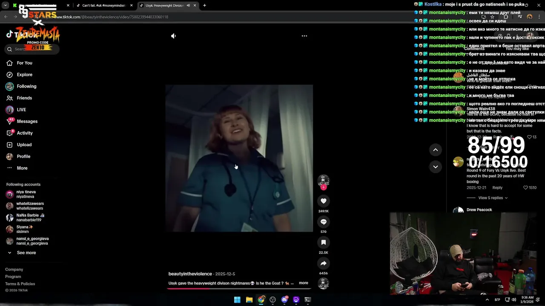Open File Explorer from the taskbar
The height and width of the screenshot is (306, 545).
tap(249, 300)
